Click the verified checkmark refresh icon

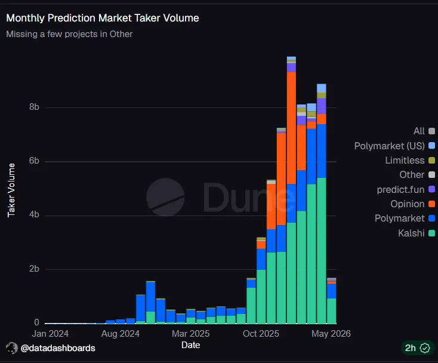(425, 348)
